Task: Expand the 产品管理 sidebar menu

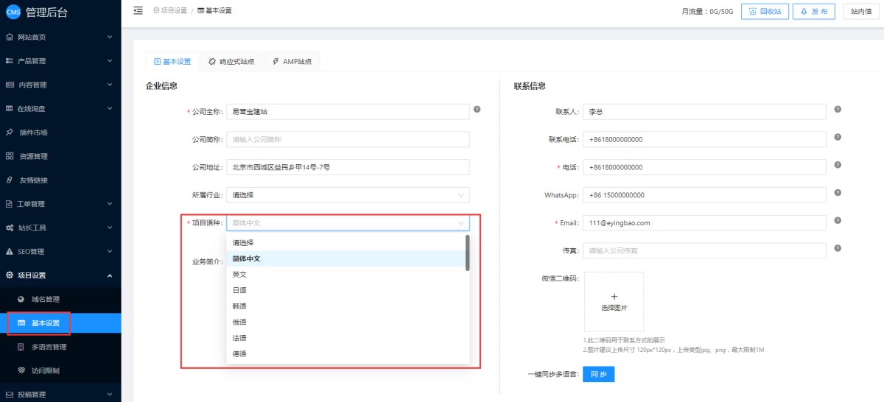Action: pos(60,60)
